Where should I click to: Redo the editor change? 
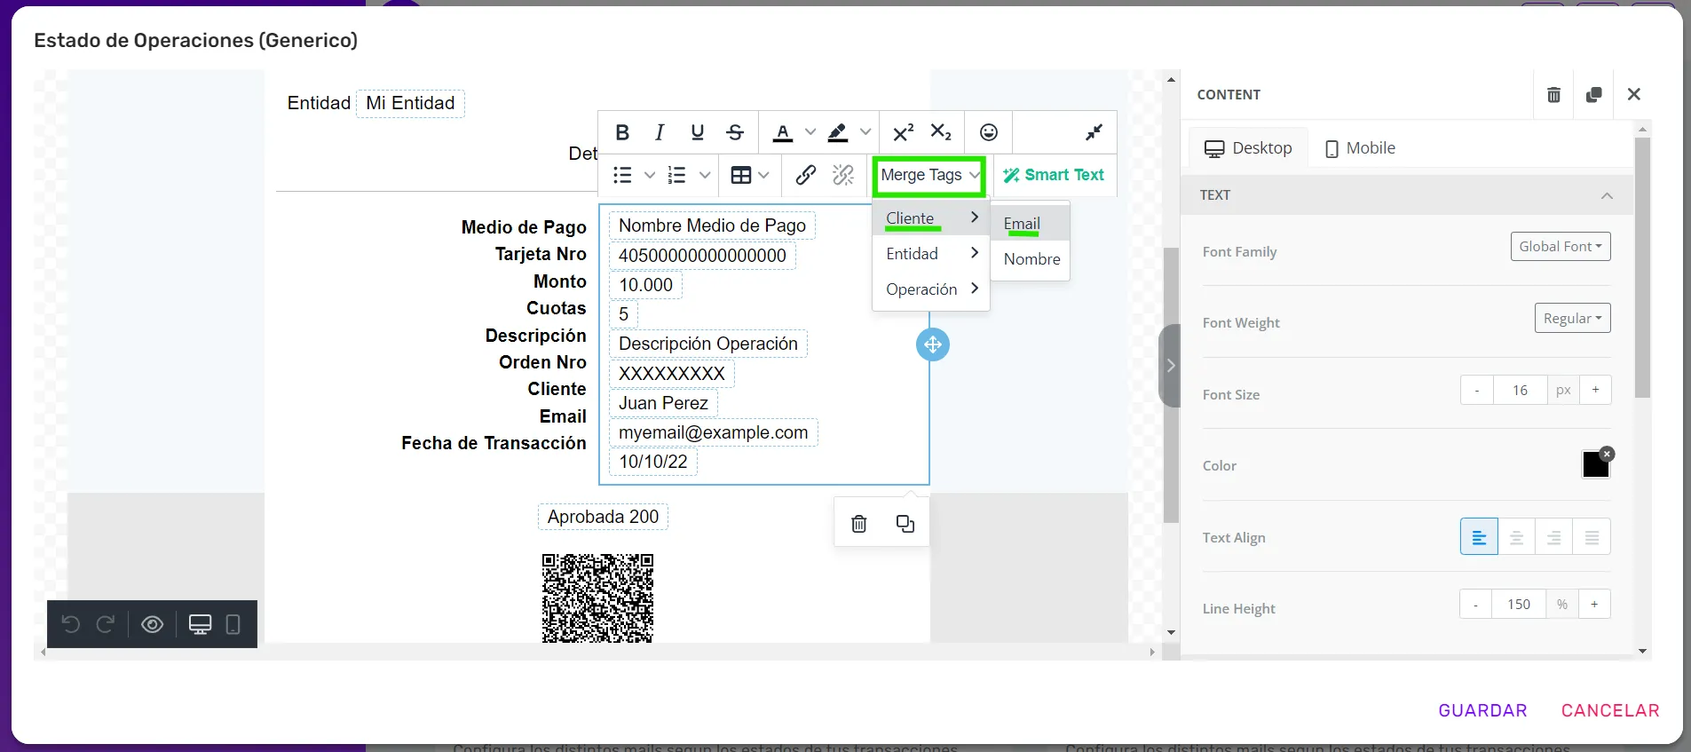(x=106, y=624)
